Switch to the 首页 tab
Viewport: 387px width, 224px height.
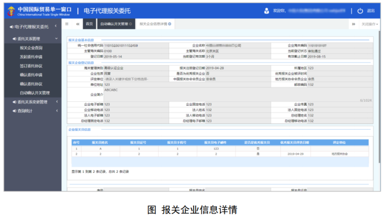point(90,24)
